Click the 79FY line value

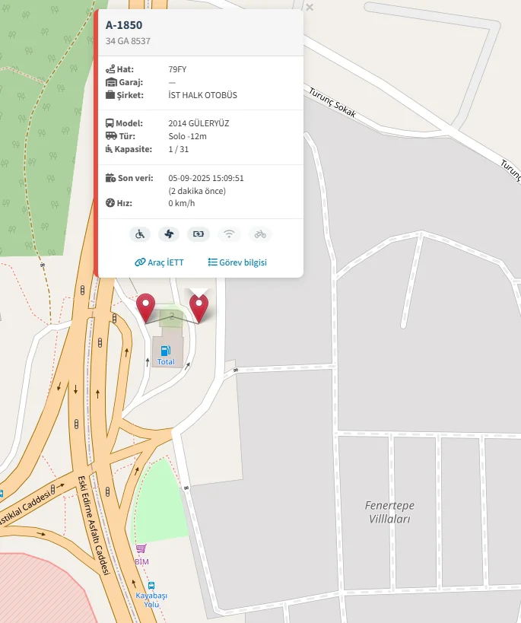(x=177, y=69)
